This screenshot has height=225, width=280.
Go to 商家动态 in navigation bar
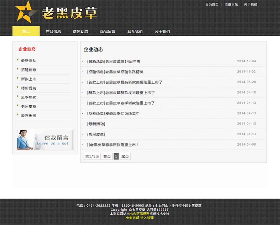click(x=80, y=32)
